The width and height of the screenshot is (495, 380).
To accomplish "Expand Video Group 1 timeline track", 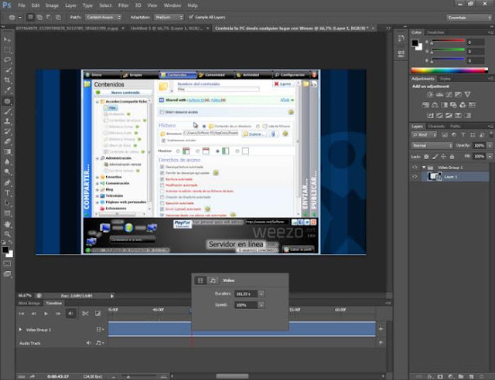I will pyautogui.click(x=21, y=330).
